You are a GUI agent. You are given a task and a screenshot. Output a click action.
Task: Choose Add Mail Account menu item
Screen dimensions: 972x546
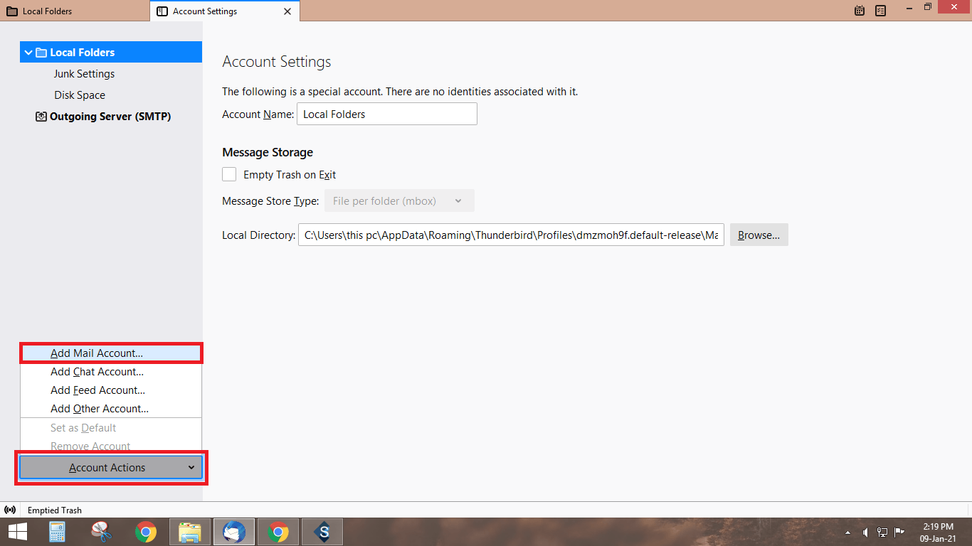(111, 353)
